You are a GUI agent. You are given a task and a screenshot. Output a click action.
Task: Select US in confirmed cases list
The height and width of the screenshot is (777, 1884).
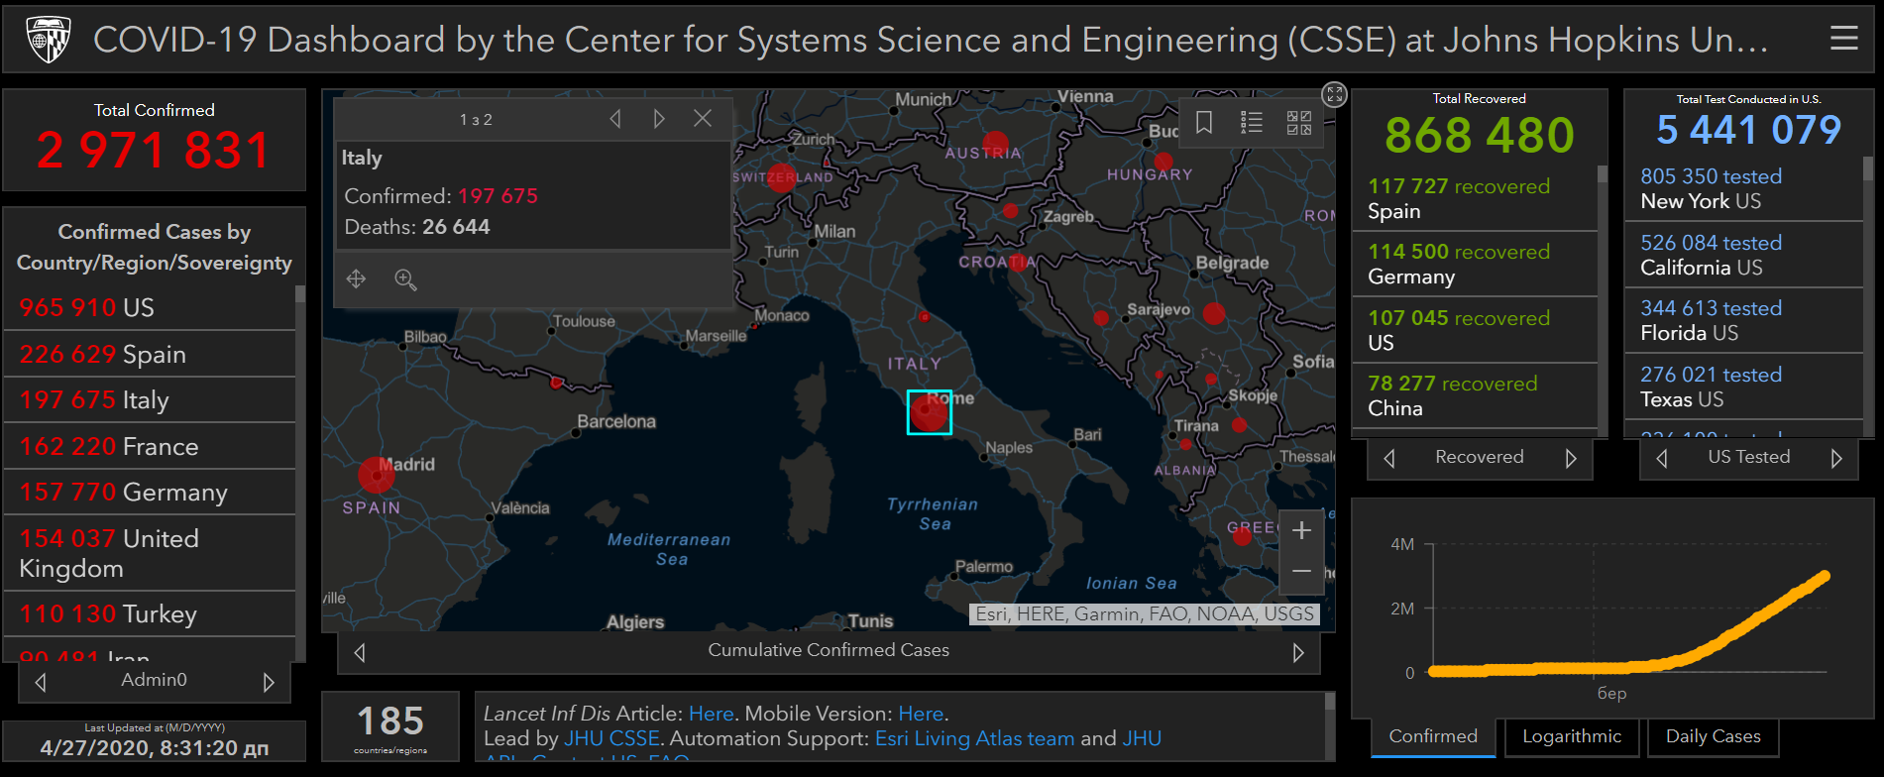click(150, 307)
